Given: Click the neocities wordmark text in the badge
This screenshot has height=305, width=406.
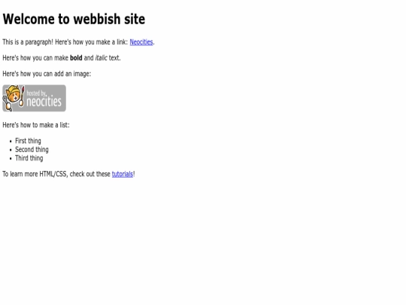Looking at the screenshot, I should (44, 102).
